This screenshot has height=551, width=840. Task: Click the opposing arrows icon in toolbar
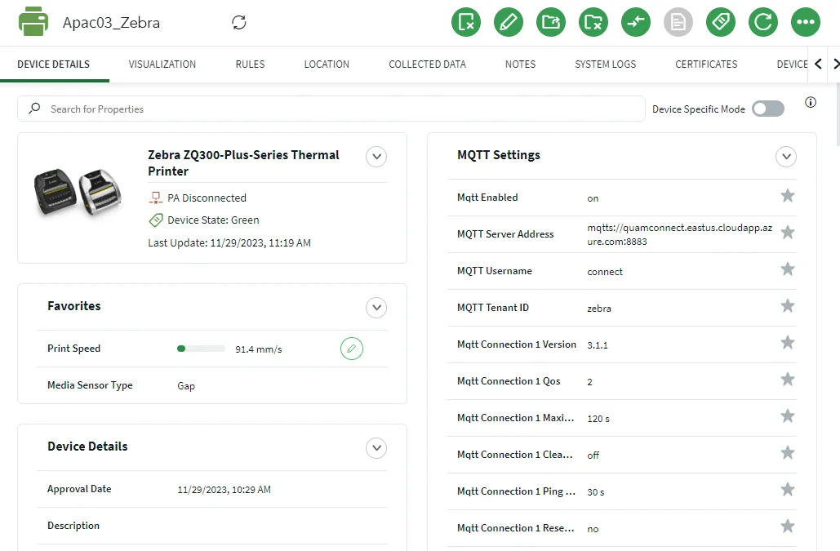pyautogui.click(x=636, y=22)
